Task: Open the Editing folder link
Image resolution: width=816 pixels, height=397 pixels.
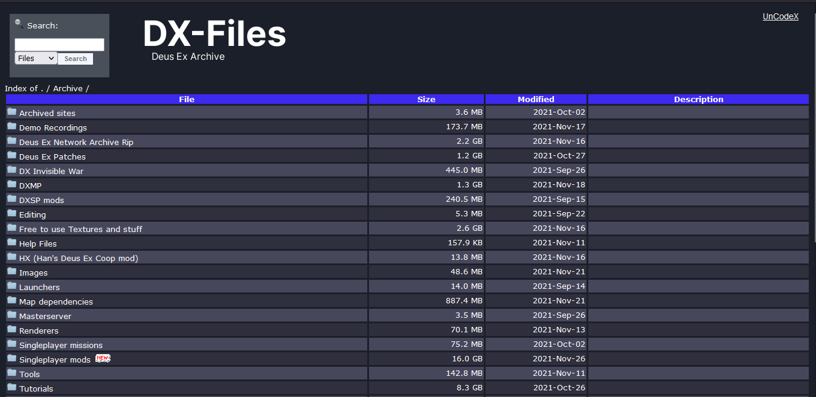Action: (x=33, y=215)
